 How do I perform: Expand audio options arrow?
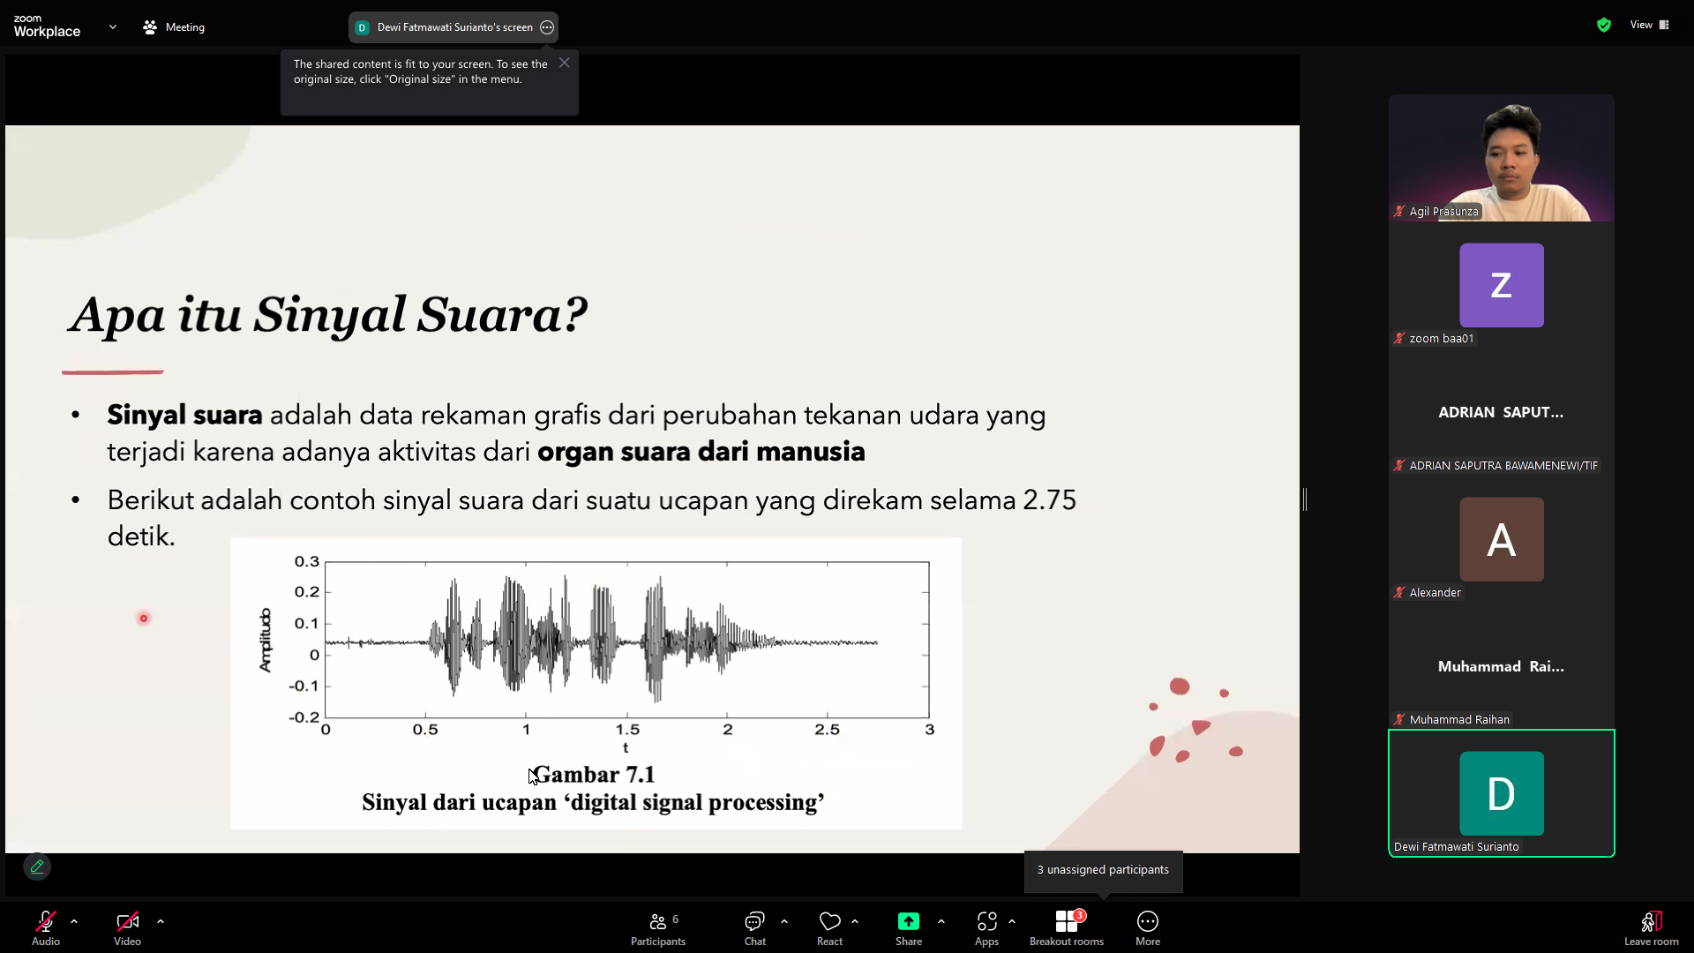74,921
